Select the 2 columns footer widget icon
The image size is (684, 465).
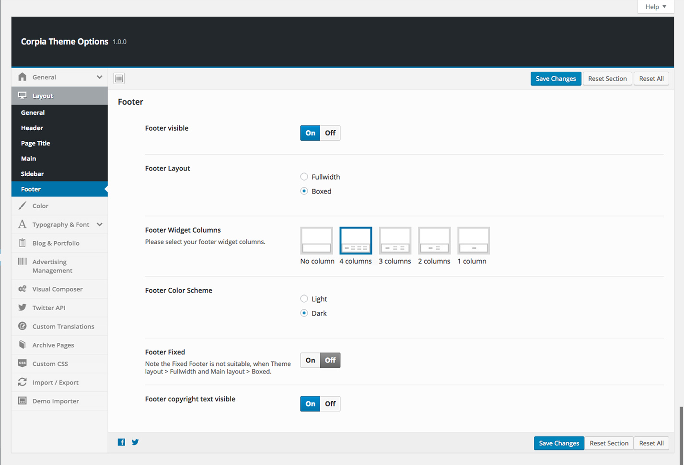pyautogui.click(x=434, y=241)
